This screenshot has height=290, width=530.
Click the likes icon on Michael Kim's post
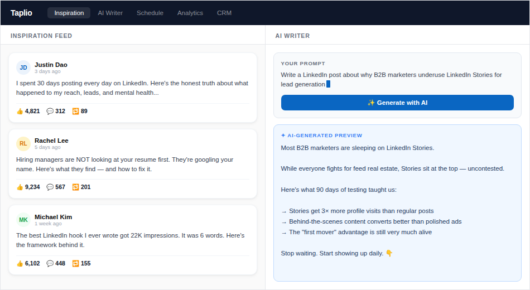[20, 263]
